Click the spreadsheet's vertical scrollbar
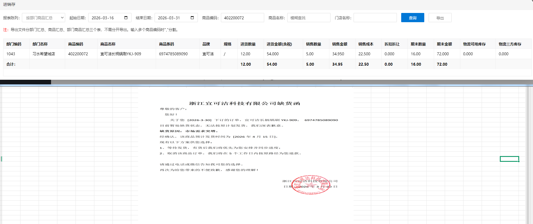This screenshot has width=533, height=224. (x=528, y=155)
